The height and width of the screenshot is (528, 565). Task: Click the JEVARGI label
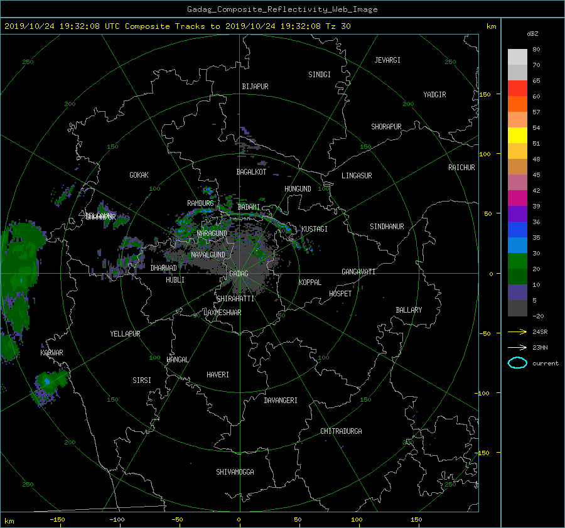(x=387, y=60)
